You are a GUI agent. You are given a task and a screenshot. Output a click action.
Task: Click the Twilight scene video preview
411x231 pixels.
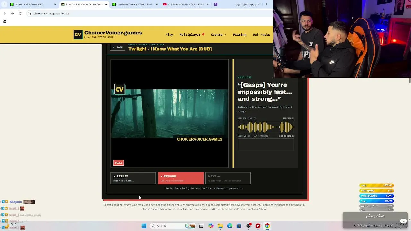(170, 114)
